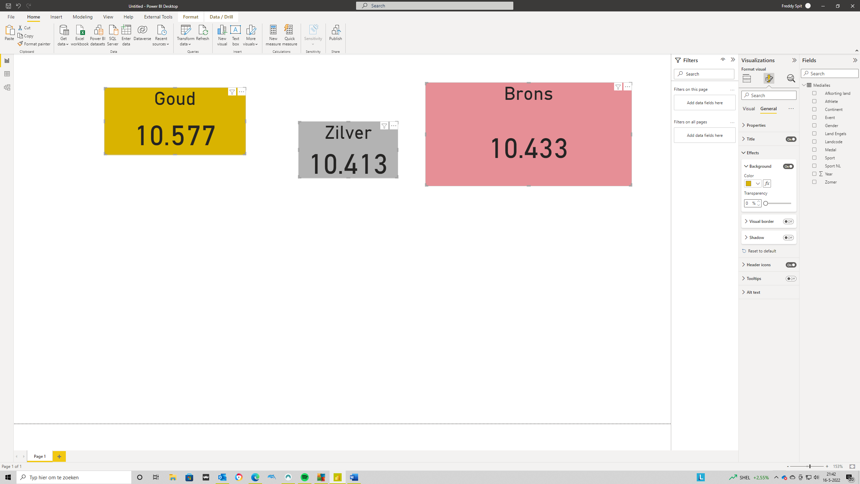The image size is (860, 484).
Task: Open the Analytics pane magnifier icon
Action: point(791,78)
